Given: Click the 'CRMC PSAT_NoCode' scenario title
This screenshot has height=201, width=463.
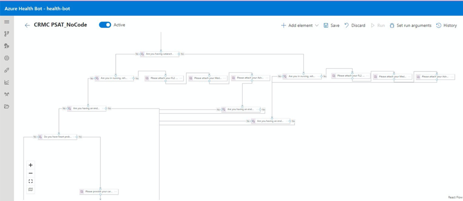Looking at the screenshot, I should (61, 25).
